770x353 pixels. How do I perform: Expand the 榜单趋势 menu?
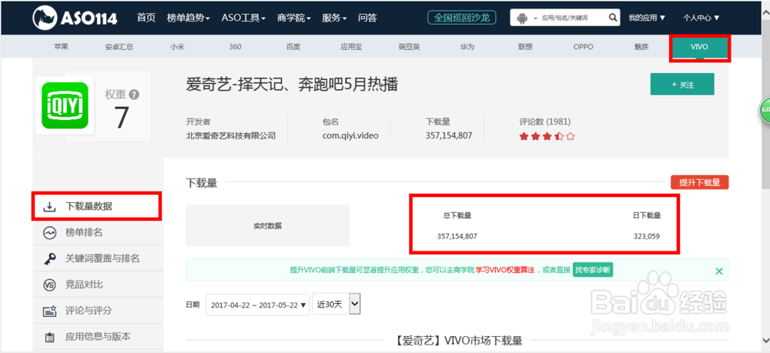(189, 18)
